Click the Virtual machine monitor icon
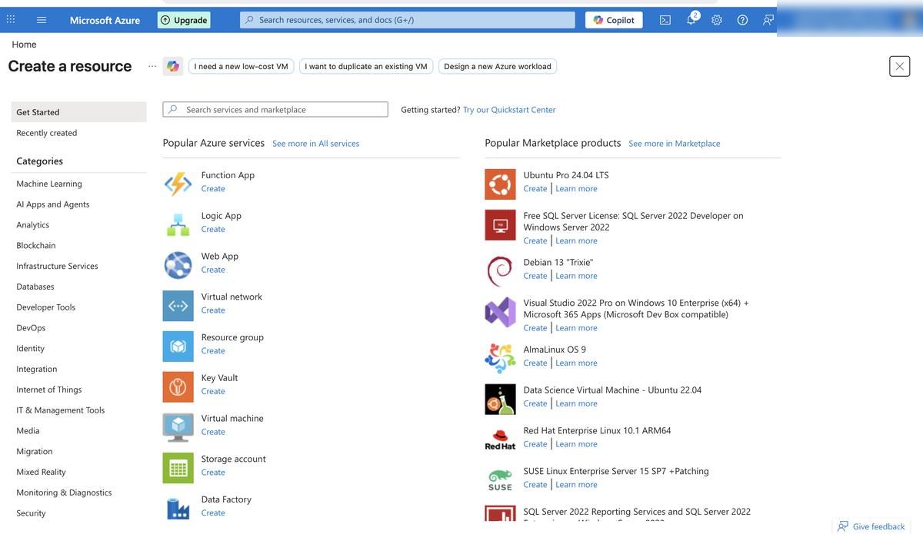This screenshot has height=534, width=923. [178, 427]
